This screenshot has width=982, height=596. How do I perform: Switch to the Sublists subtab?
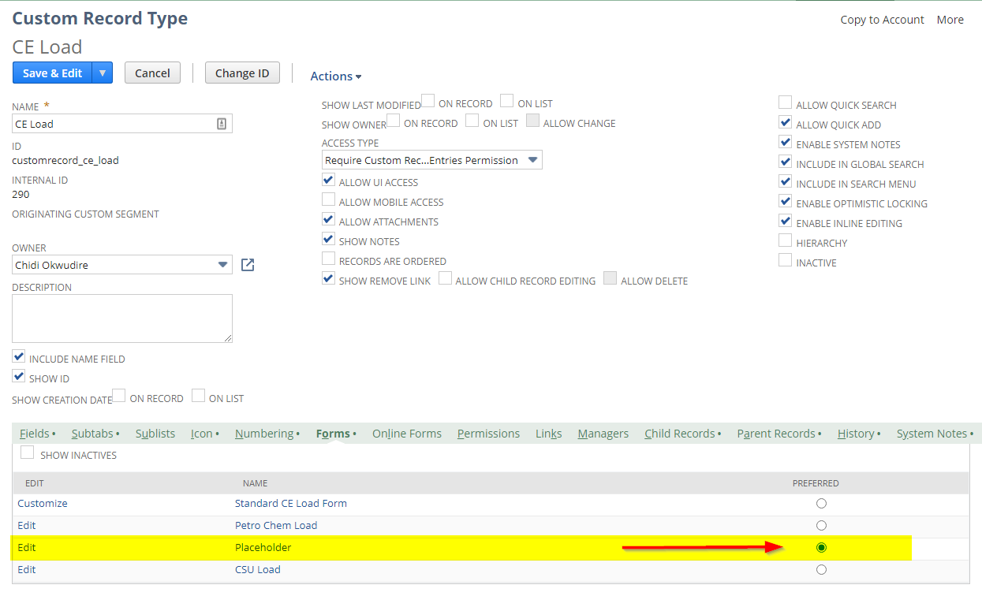click(x=155, y=434)
